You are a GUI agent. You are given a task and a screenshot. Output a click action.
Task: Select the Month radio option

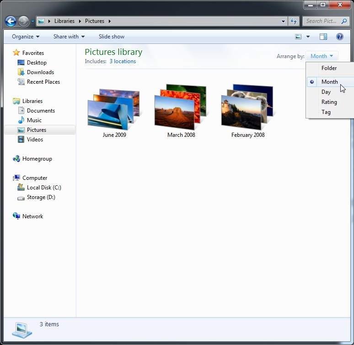(329, 82)
